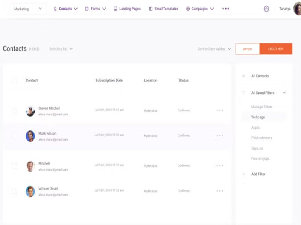Click the Add Filter plus icon

pos(243,174)
